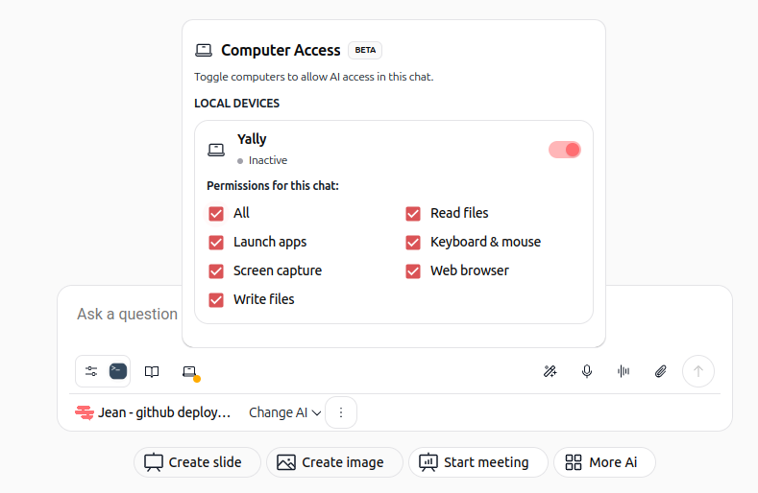Image resolution: width=758 pixels, height=493 pixels.
Task: Click the Computer Access header laptop icon
Action: (204, 50)
